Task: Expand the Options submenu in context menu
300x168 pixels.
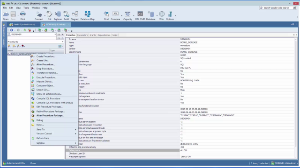Action: tap(54, 143)
